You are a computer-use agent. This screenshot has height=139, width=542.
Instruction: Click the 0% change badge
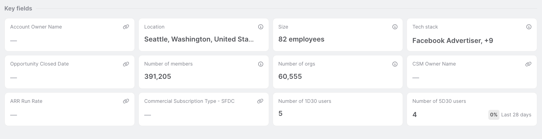click(x=493, y=115)
